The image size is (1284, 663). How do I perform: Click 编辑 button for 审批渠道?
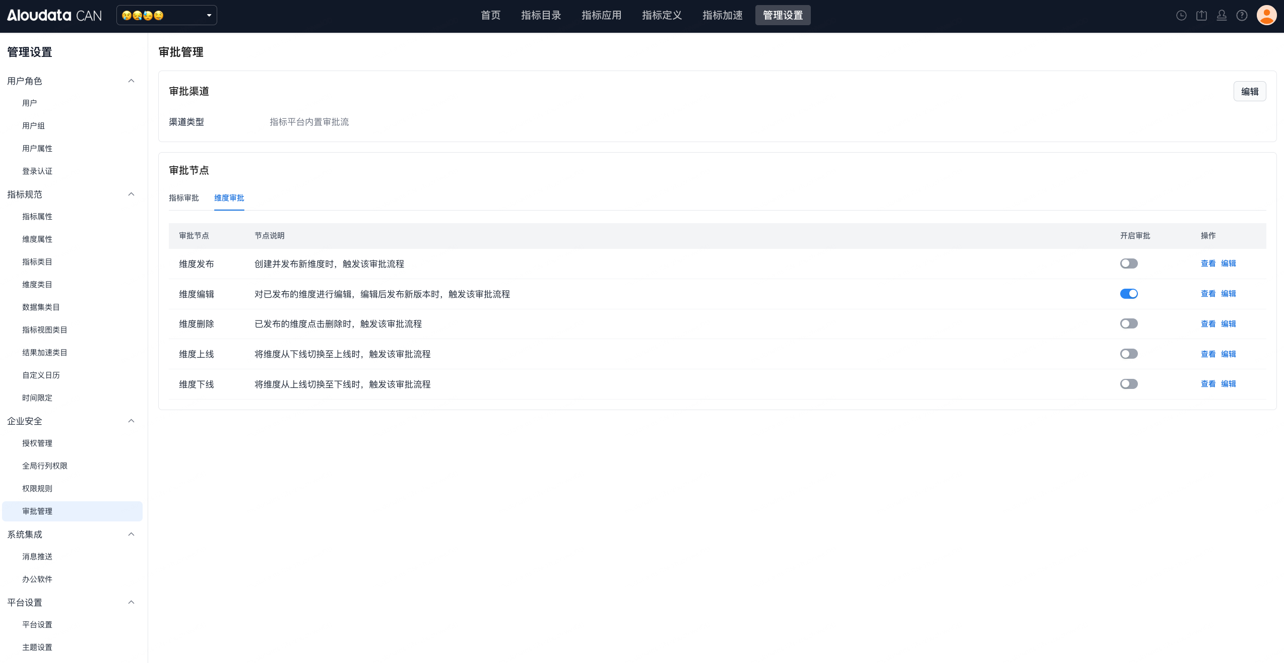pyautogui.click(x=1250, y=92)
